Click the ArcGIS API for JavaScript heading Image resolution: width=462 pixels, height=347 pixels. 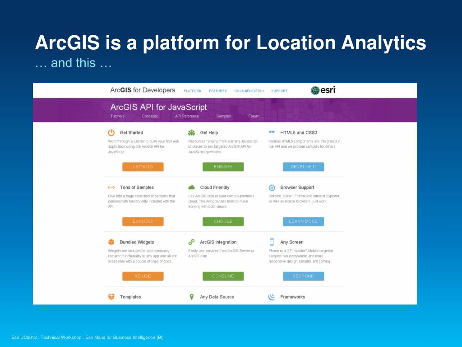click(x=158, y=107)
